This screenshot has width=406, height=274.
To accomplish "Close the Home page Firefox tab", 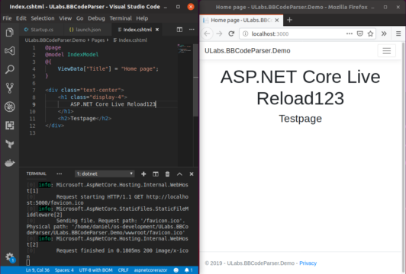I will click(x=277, y=20).
